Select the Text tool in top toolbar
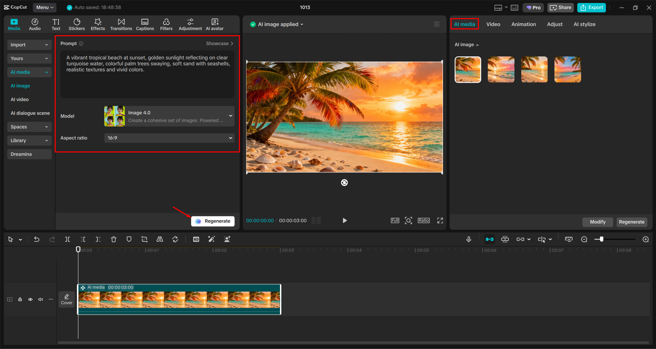 point(56,24)
